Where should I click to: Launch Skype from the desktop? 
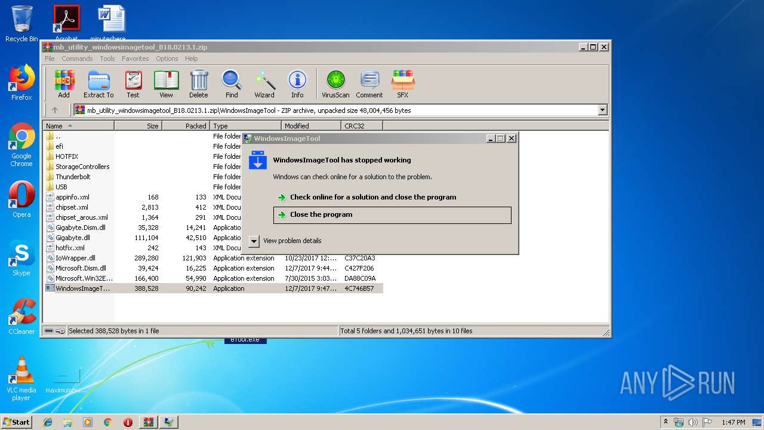click(x=21, y=258)
